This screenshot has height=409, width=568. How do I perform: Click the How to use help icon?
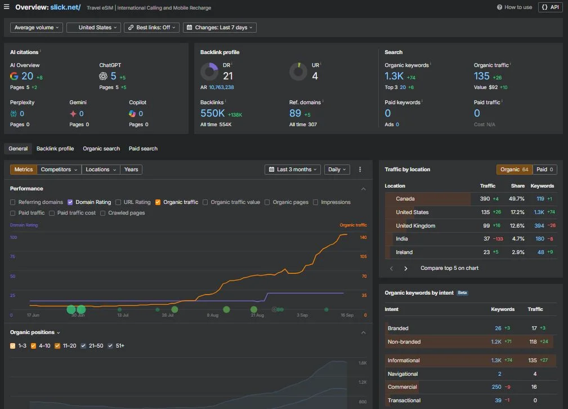(x=499, y=7)
